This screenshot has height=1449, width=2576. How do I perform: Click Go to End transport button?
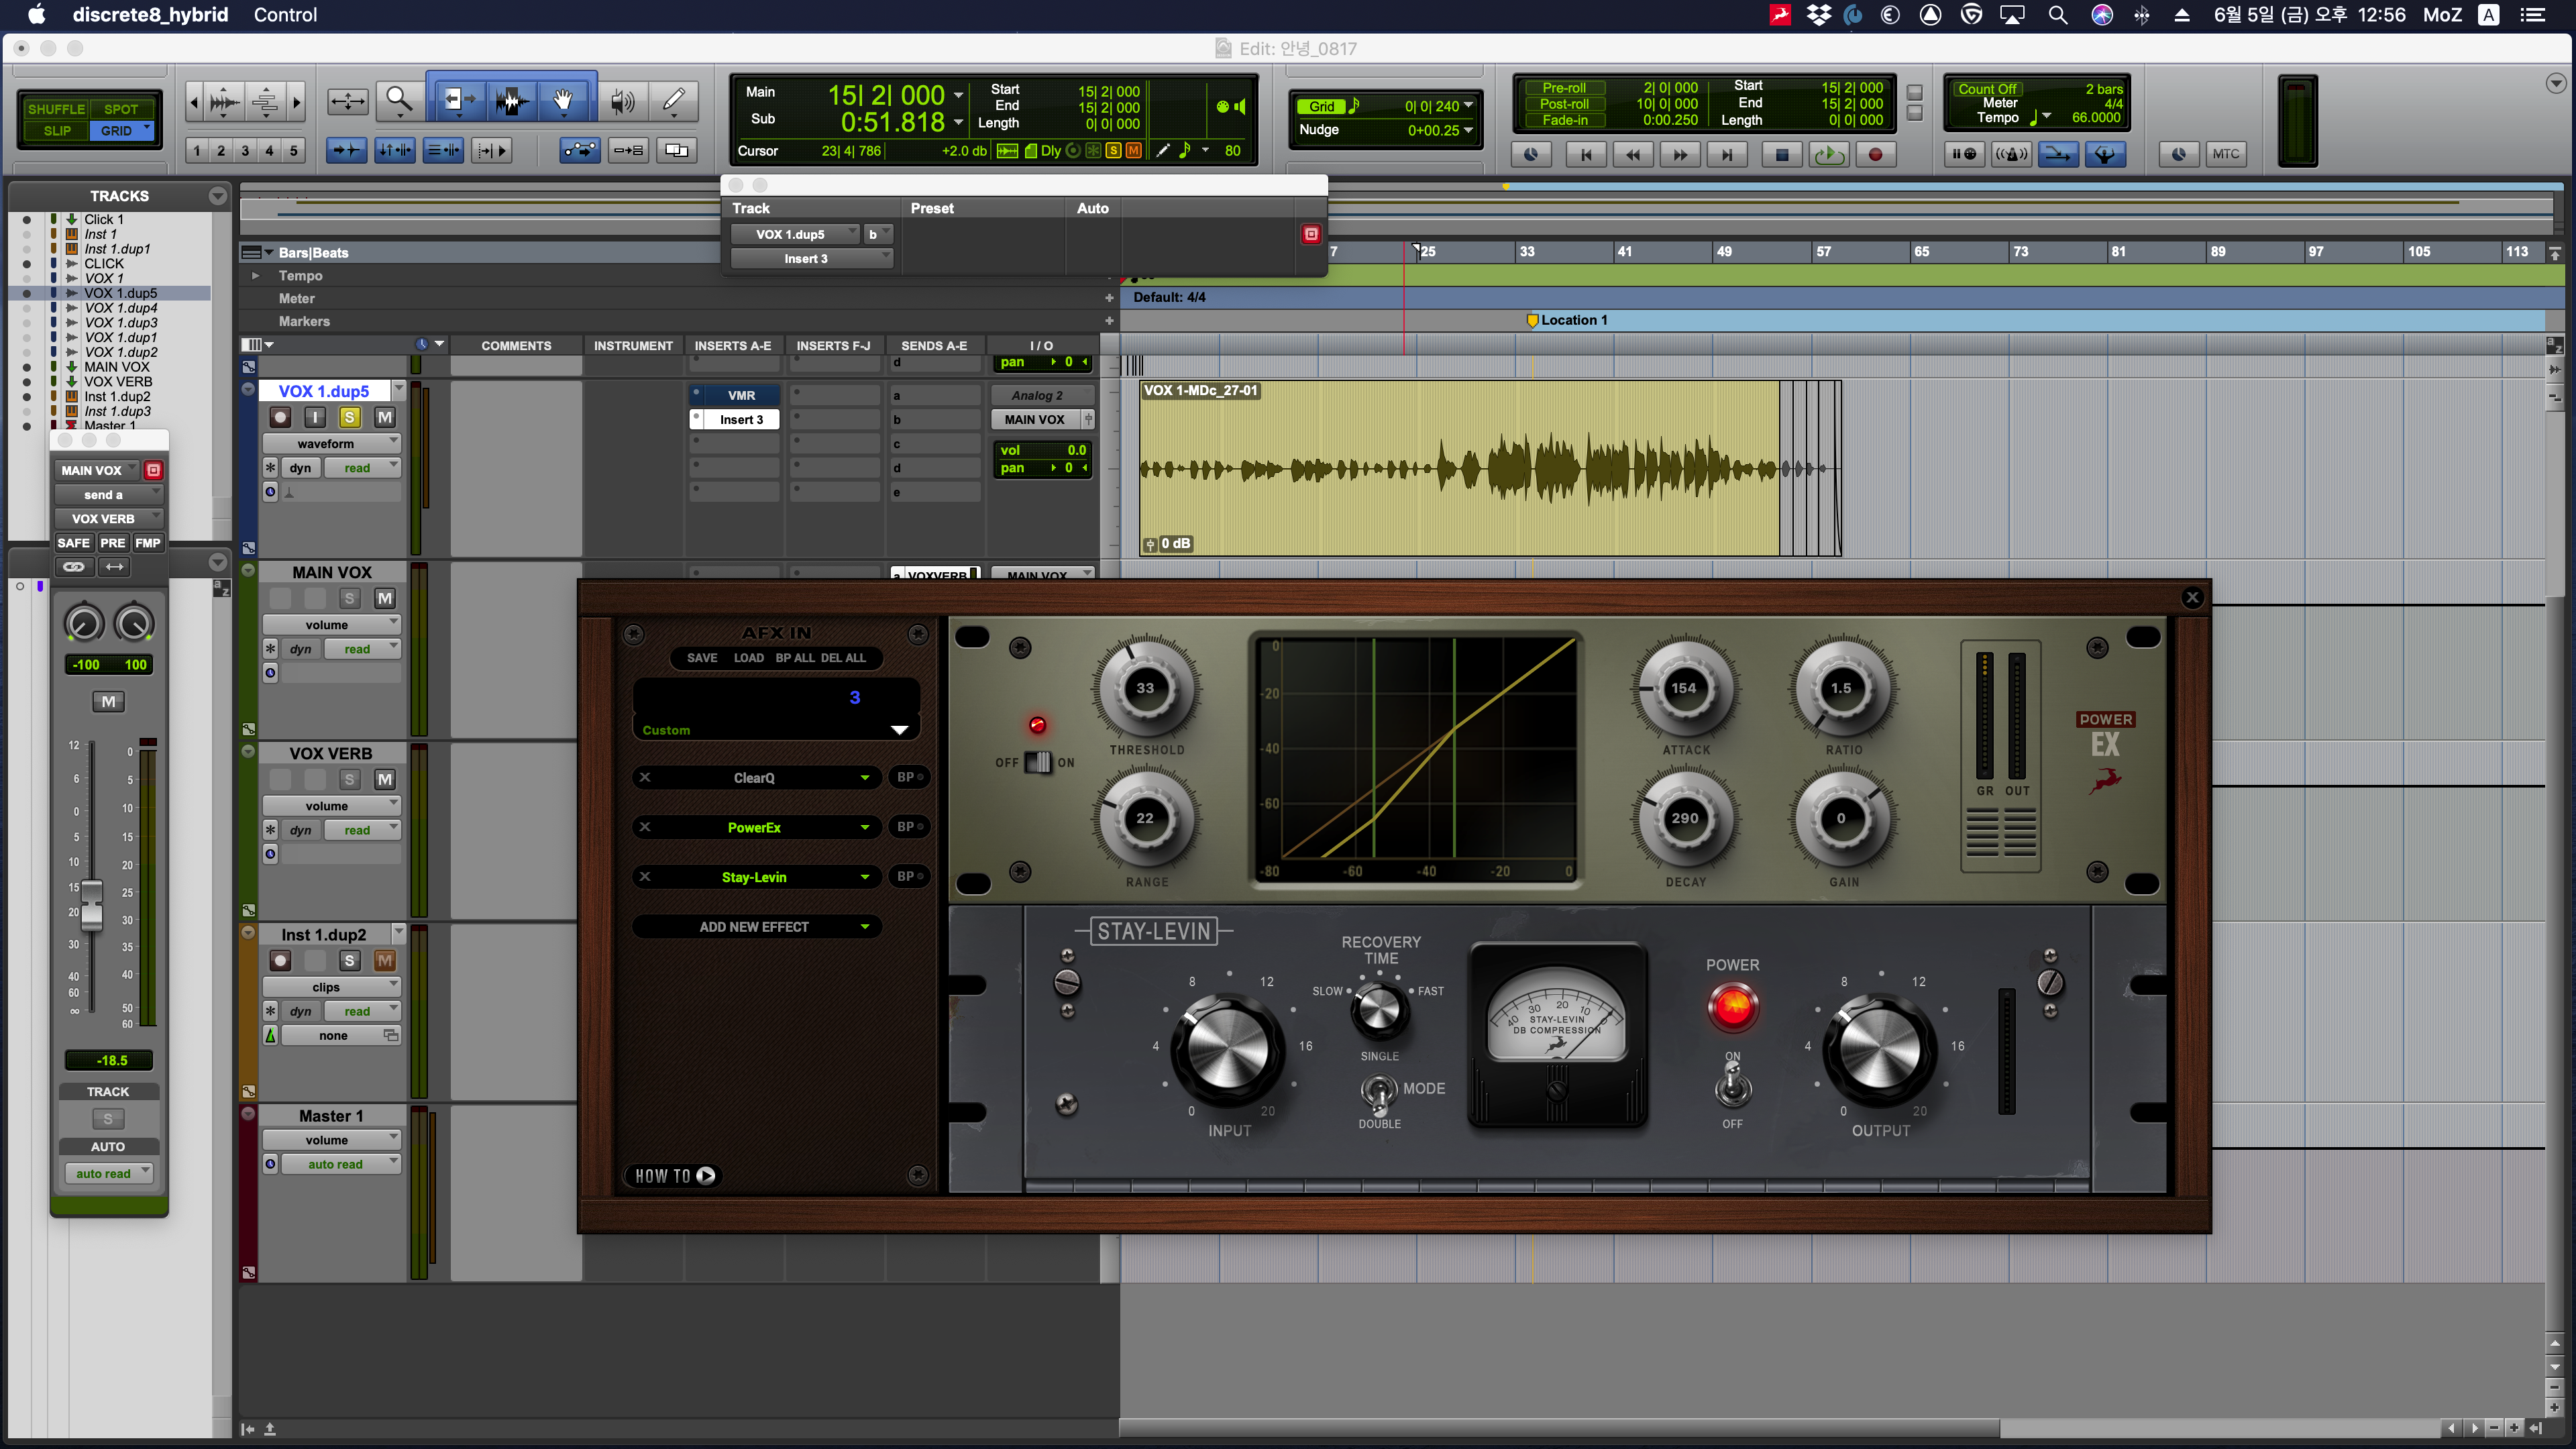click(1727, 154)
